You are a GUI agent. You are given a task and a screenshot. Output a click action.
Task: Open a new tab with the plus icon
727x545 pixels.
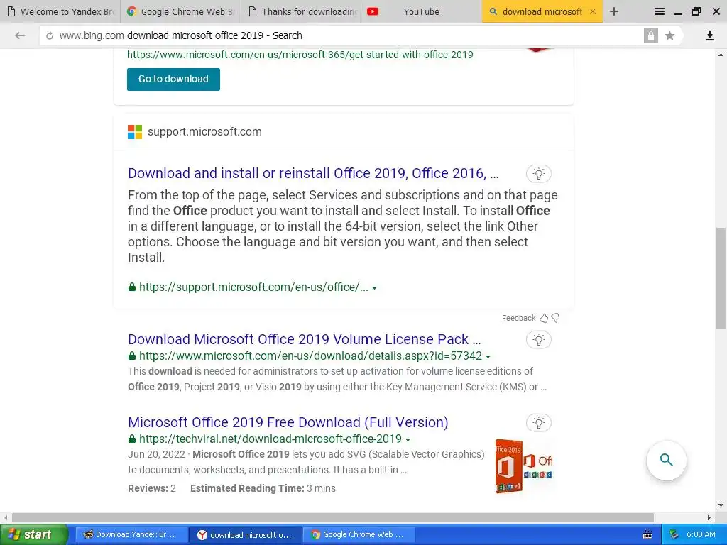(x=614, y=11)
